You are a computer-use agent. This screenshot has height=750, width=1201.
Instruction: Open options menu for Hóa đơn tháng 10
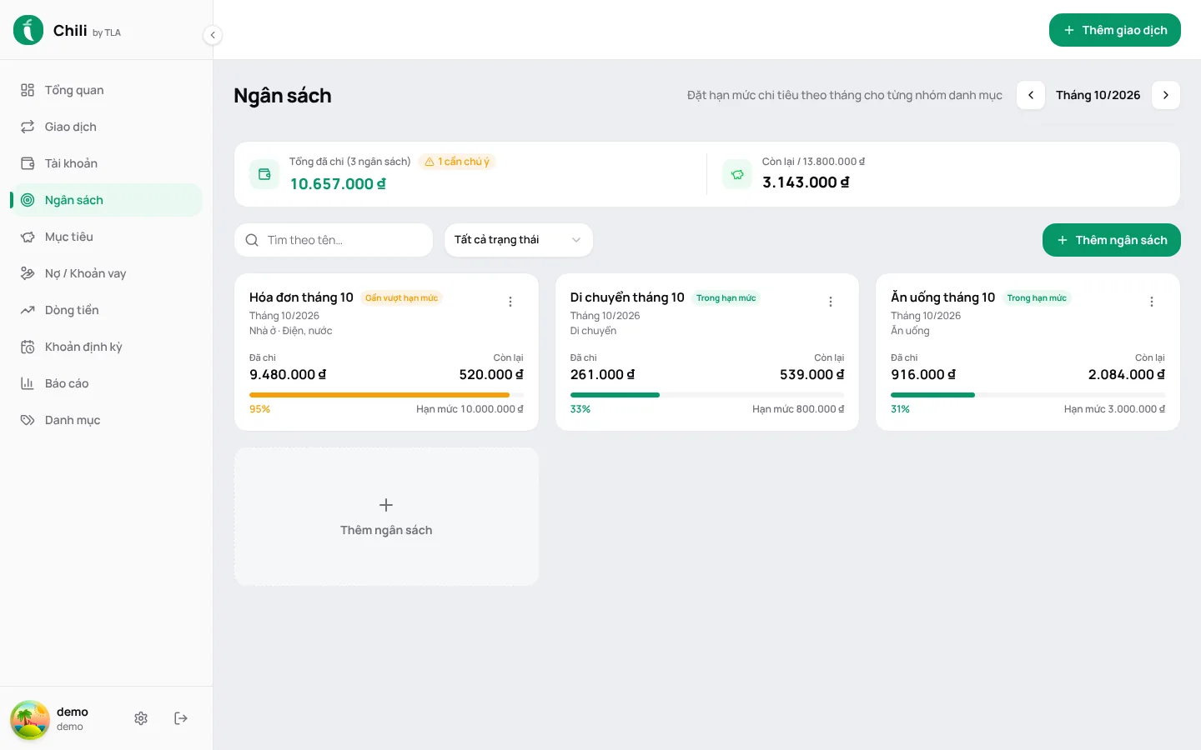coord(510,302)
